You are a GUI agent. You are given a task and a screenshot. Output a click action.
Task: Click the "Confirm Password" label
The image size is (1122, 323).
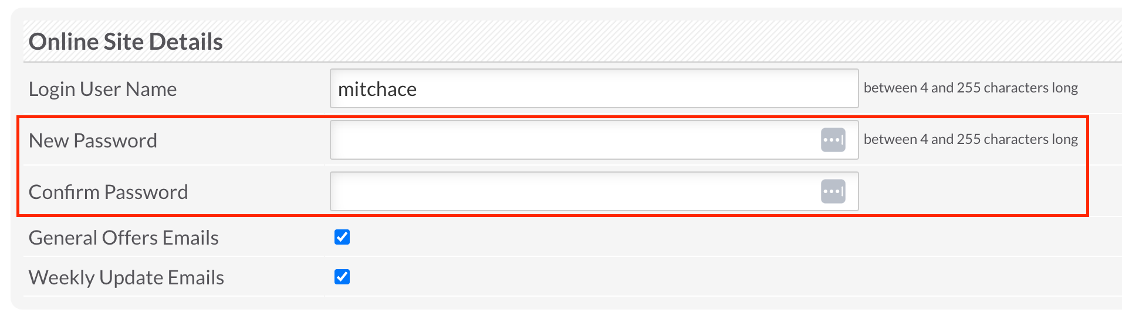click(x=108, y=193)
